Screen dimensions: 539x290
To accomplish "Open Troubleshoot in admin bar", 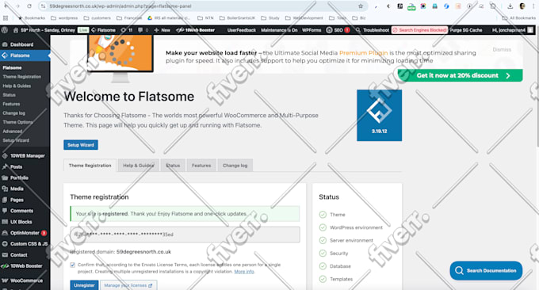I will pyautogui.click(x=373, y=30).
